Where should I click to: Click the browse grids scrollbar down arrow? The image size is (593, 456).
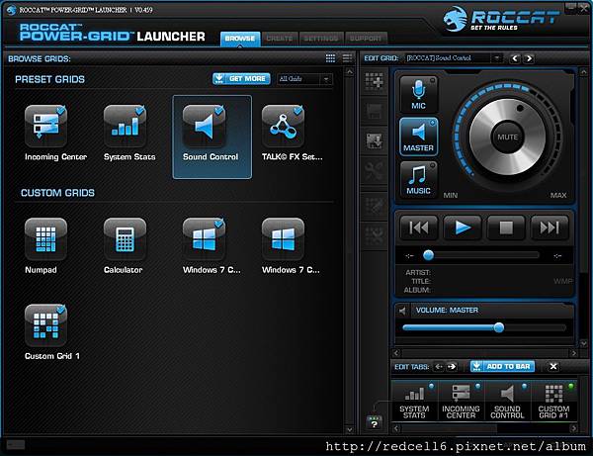(350, 430)
